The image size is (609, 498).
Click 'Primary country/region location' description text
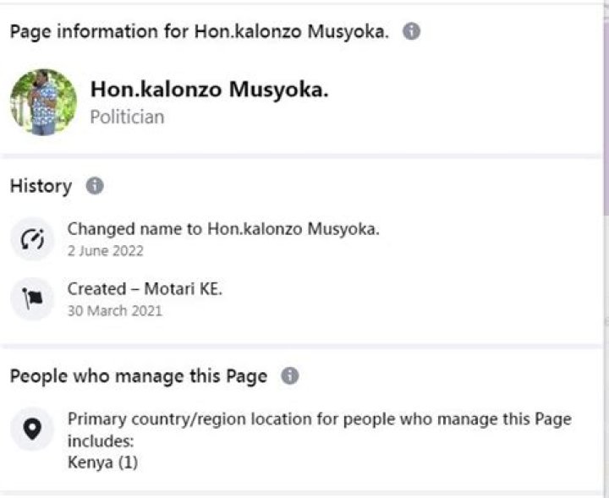[319, 419]
